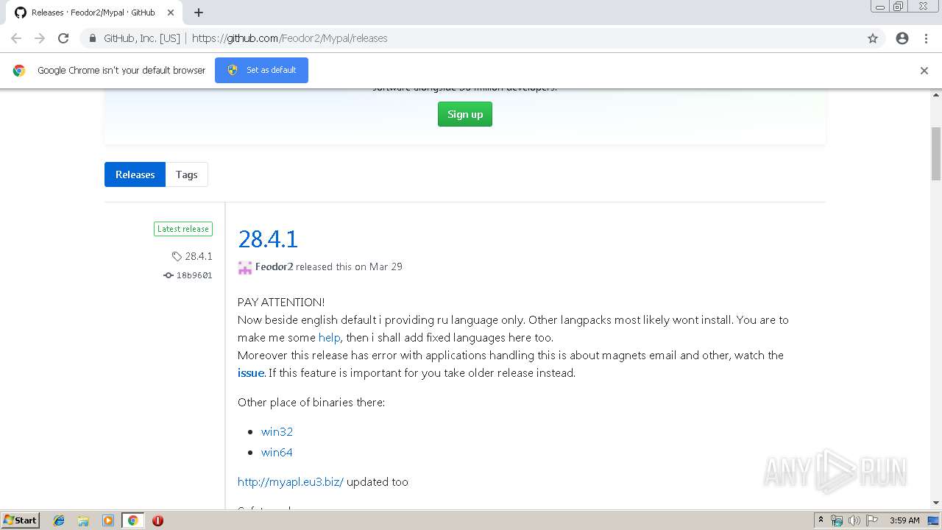Open the 28.4.1 tag link in sidebar

pos(192,256)
